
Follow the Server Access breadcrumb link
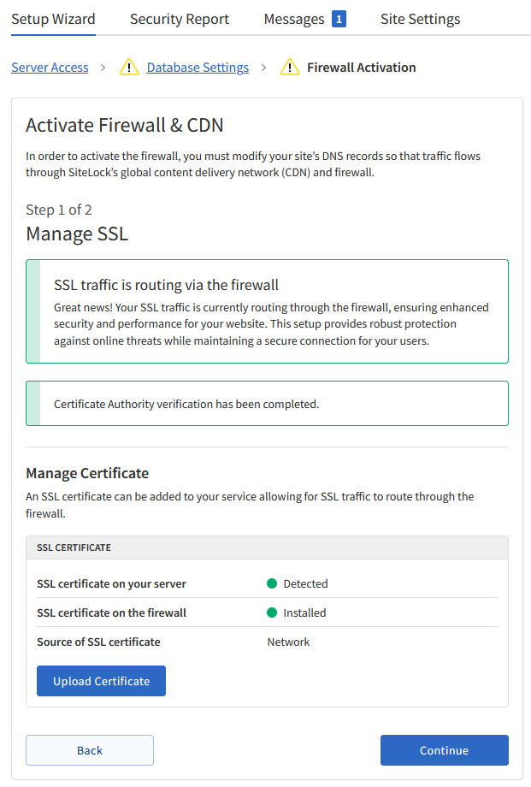click(50, 68)
